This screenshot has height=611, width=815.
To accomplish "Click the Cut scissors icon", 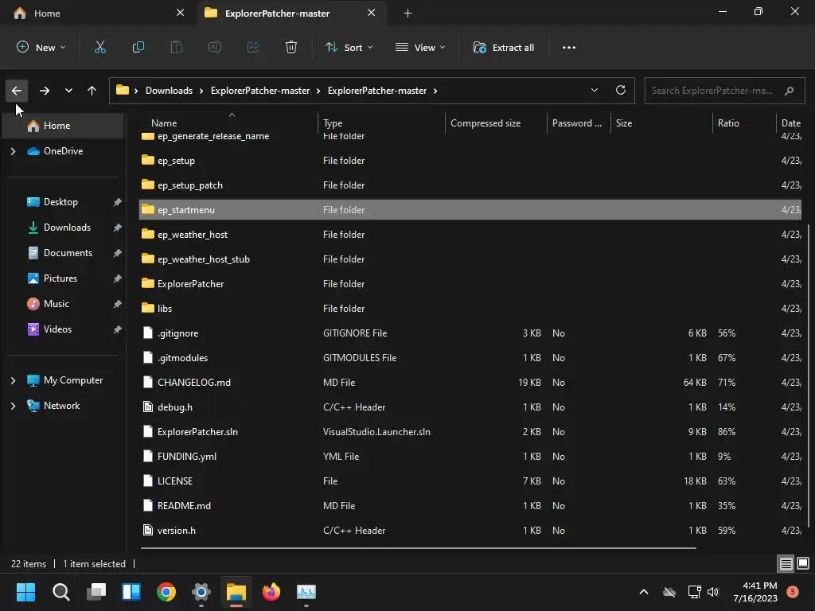I will 99,47.
